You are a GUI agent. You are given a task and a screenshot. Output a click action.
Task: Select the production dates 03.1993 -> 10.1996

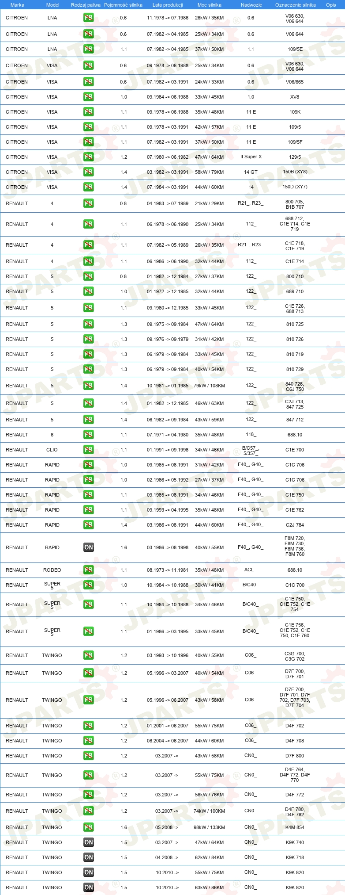point(168,655)
